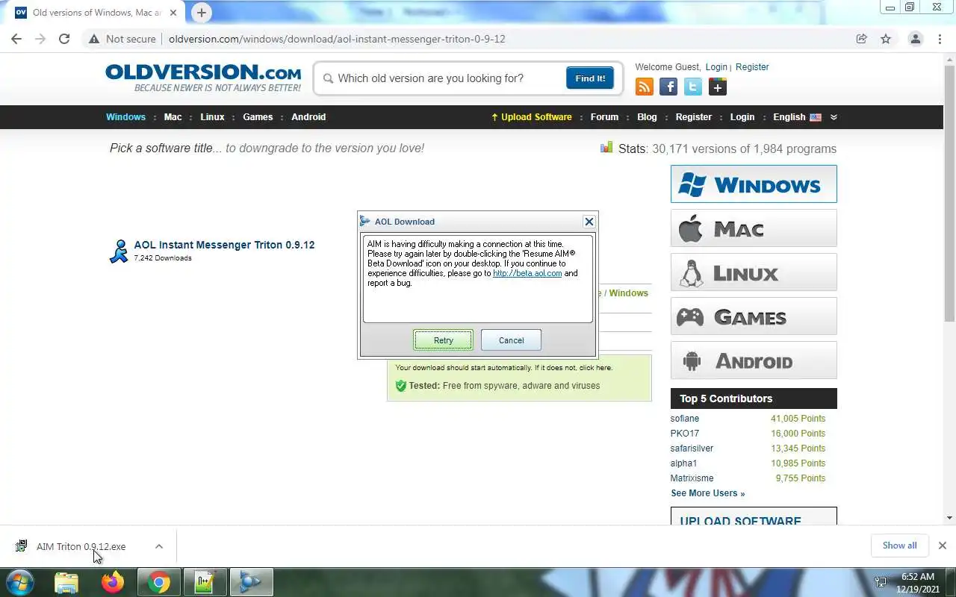Click the AIM running man icon
956x597 pixels.
point(119,251)
